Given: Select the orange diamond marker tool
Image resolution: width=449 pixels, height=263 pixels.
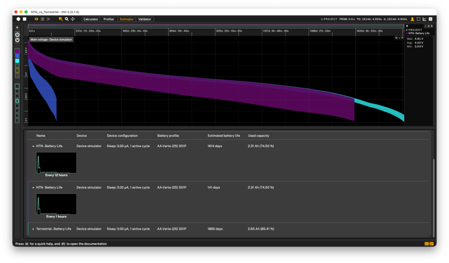Looking at the screenshot, I should pyautogui.click(x=36, y=19).
